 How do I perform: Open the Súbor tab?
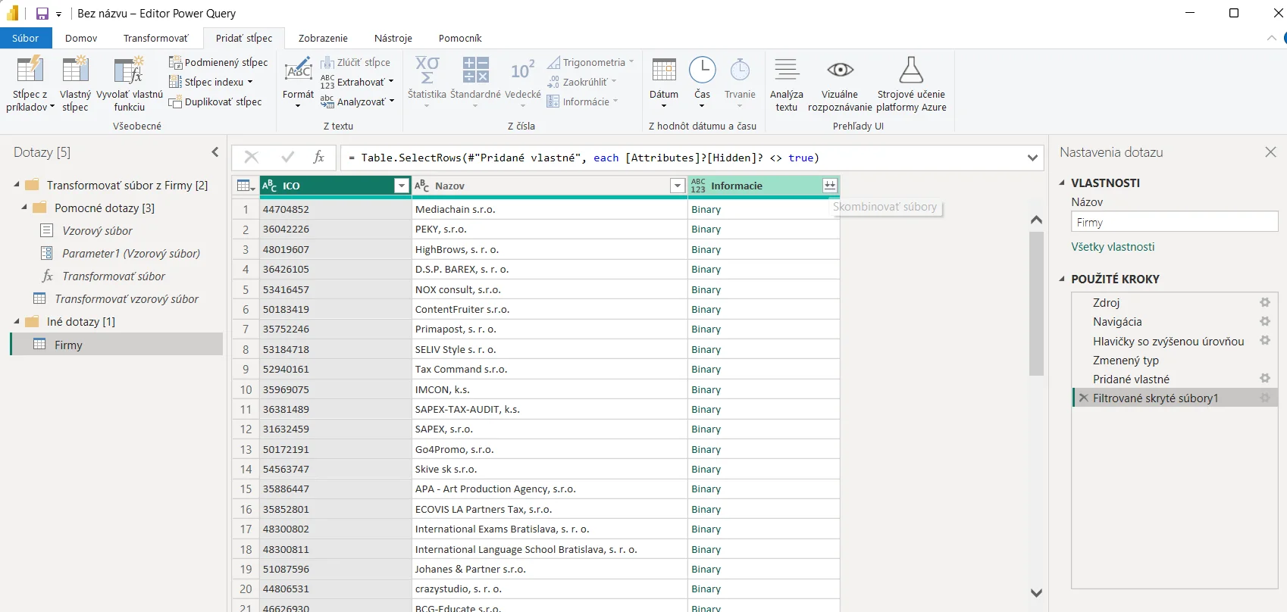tap(26, 38)
